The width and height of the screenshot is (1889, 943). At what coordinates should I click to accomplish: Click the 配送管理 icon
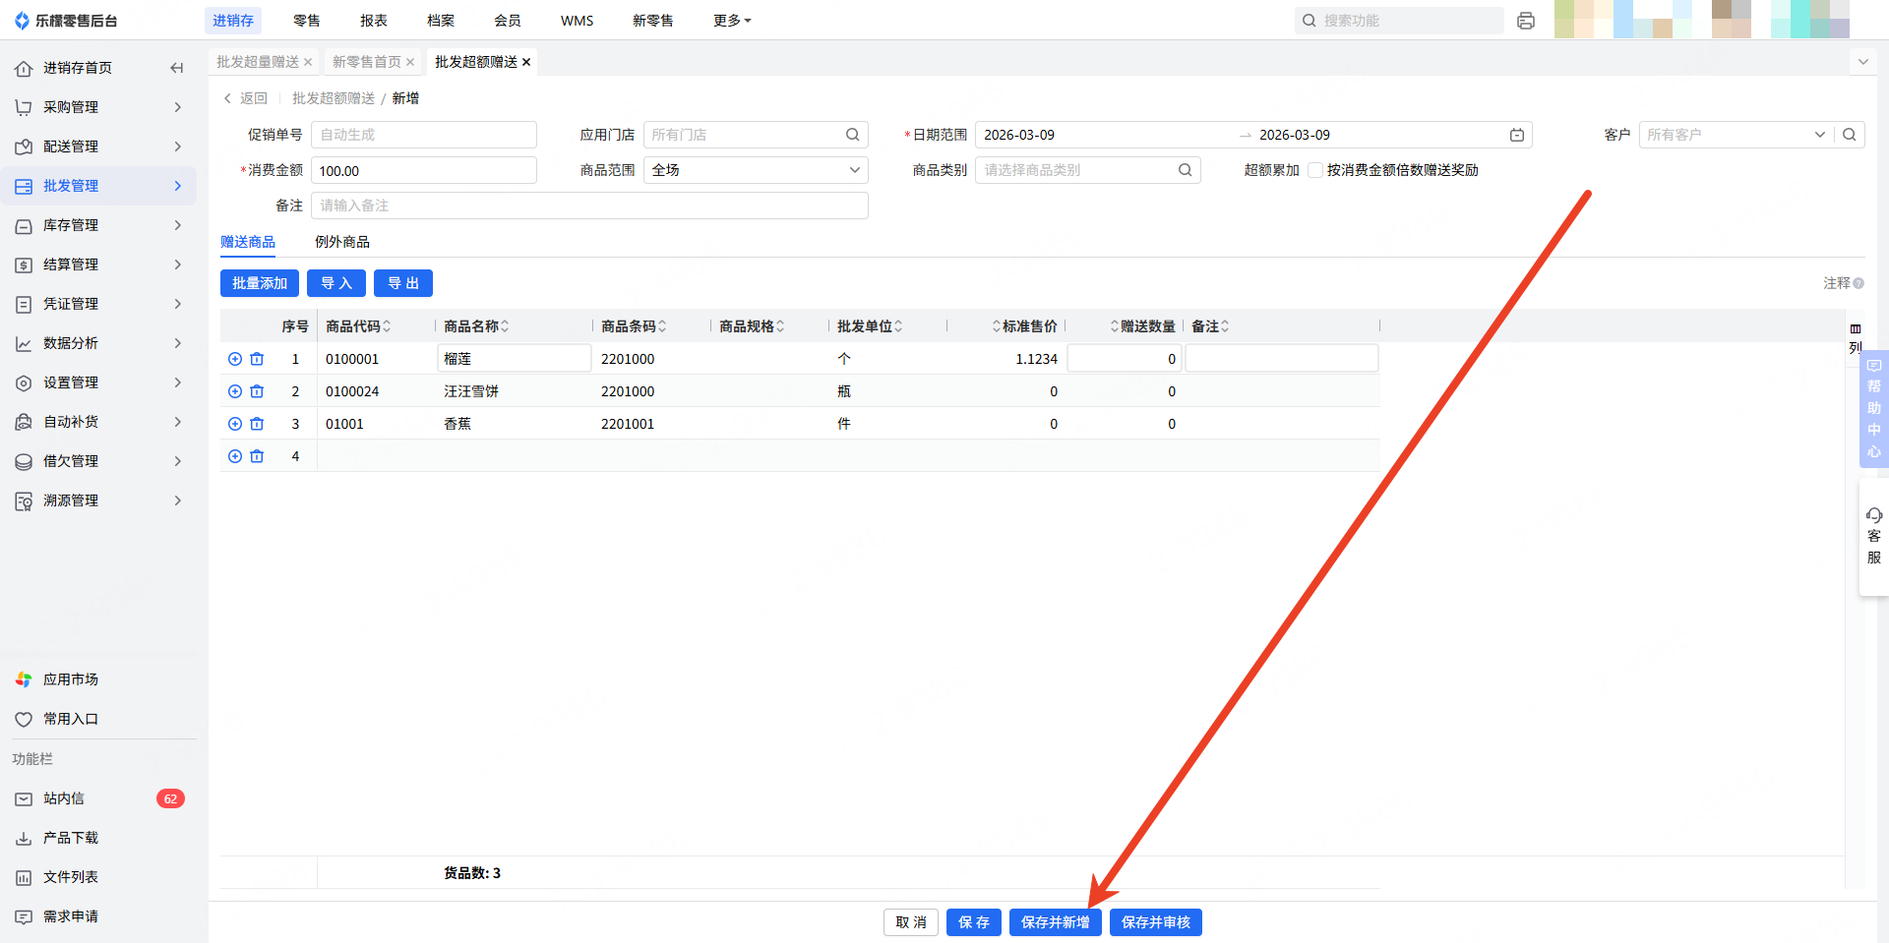(x=24, y=147)
